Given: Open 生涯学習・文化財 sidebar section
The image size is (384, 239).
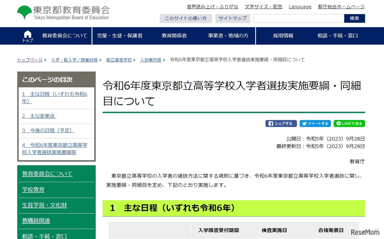Looking at the screenshot, I should pos(44,205).
